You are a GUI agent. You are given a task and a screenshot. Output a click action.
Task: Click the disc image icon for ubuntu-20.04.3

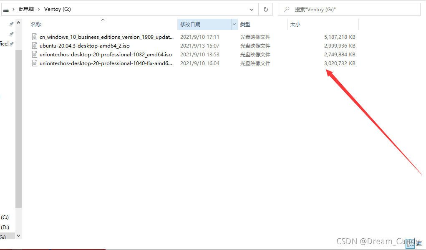coord(35,45)
